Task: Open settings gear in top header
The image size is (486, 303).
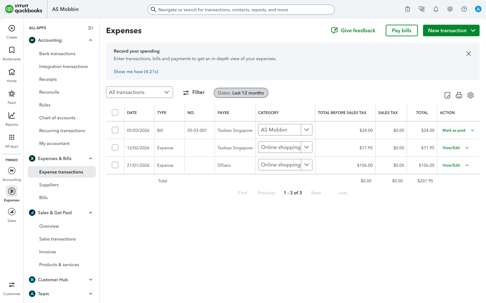Action: click(x=450, y=9)
